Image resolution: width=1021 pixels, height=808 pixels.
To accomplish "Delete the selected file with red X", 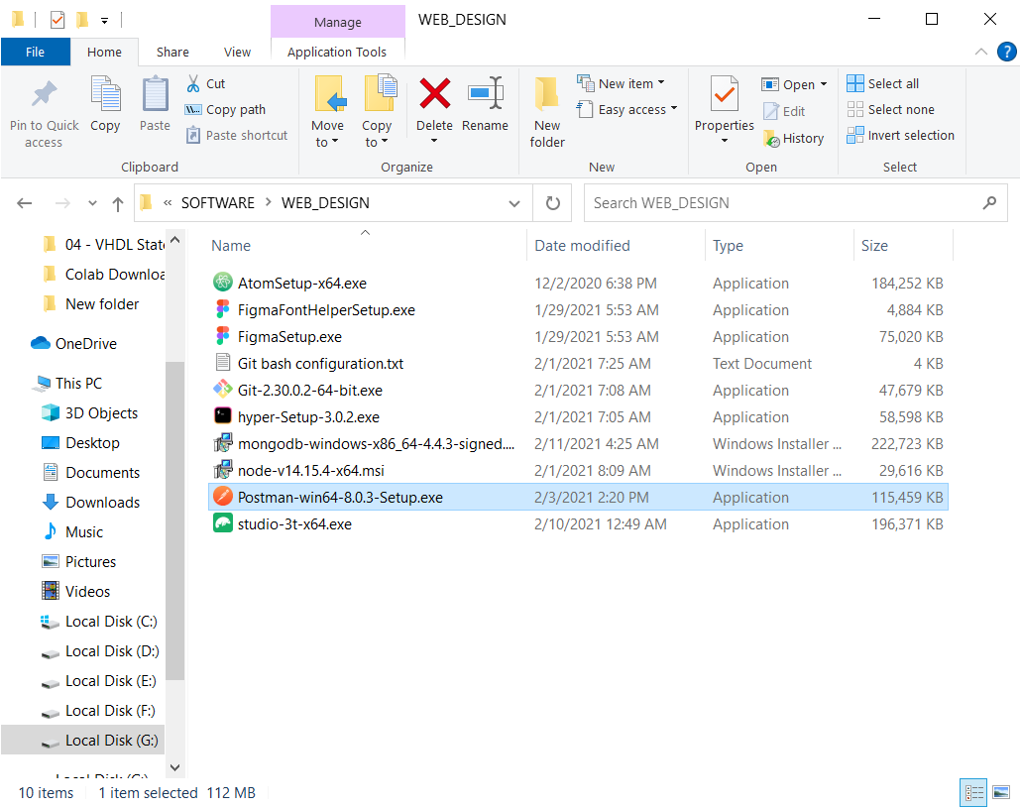I will (434, 93).
